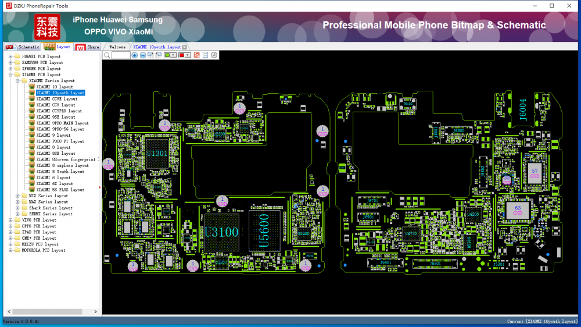Click the toolbar search input field
The width and height of the screenshot is (581, 327).
point(121,55)
